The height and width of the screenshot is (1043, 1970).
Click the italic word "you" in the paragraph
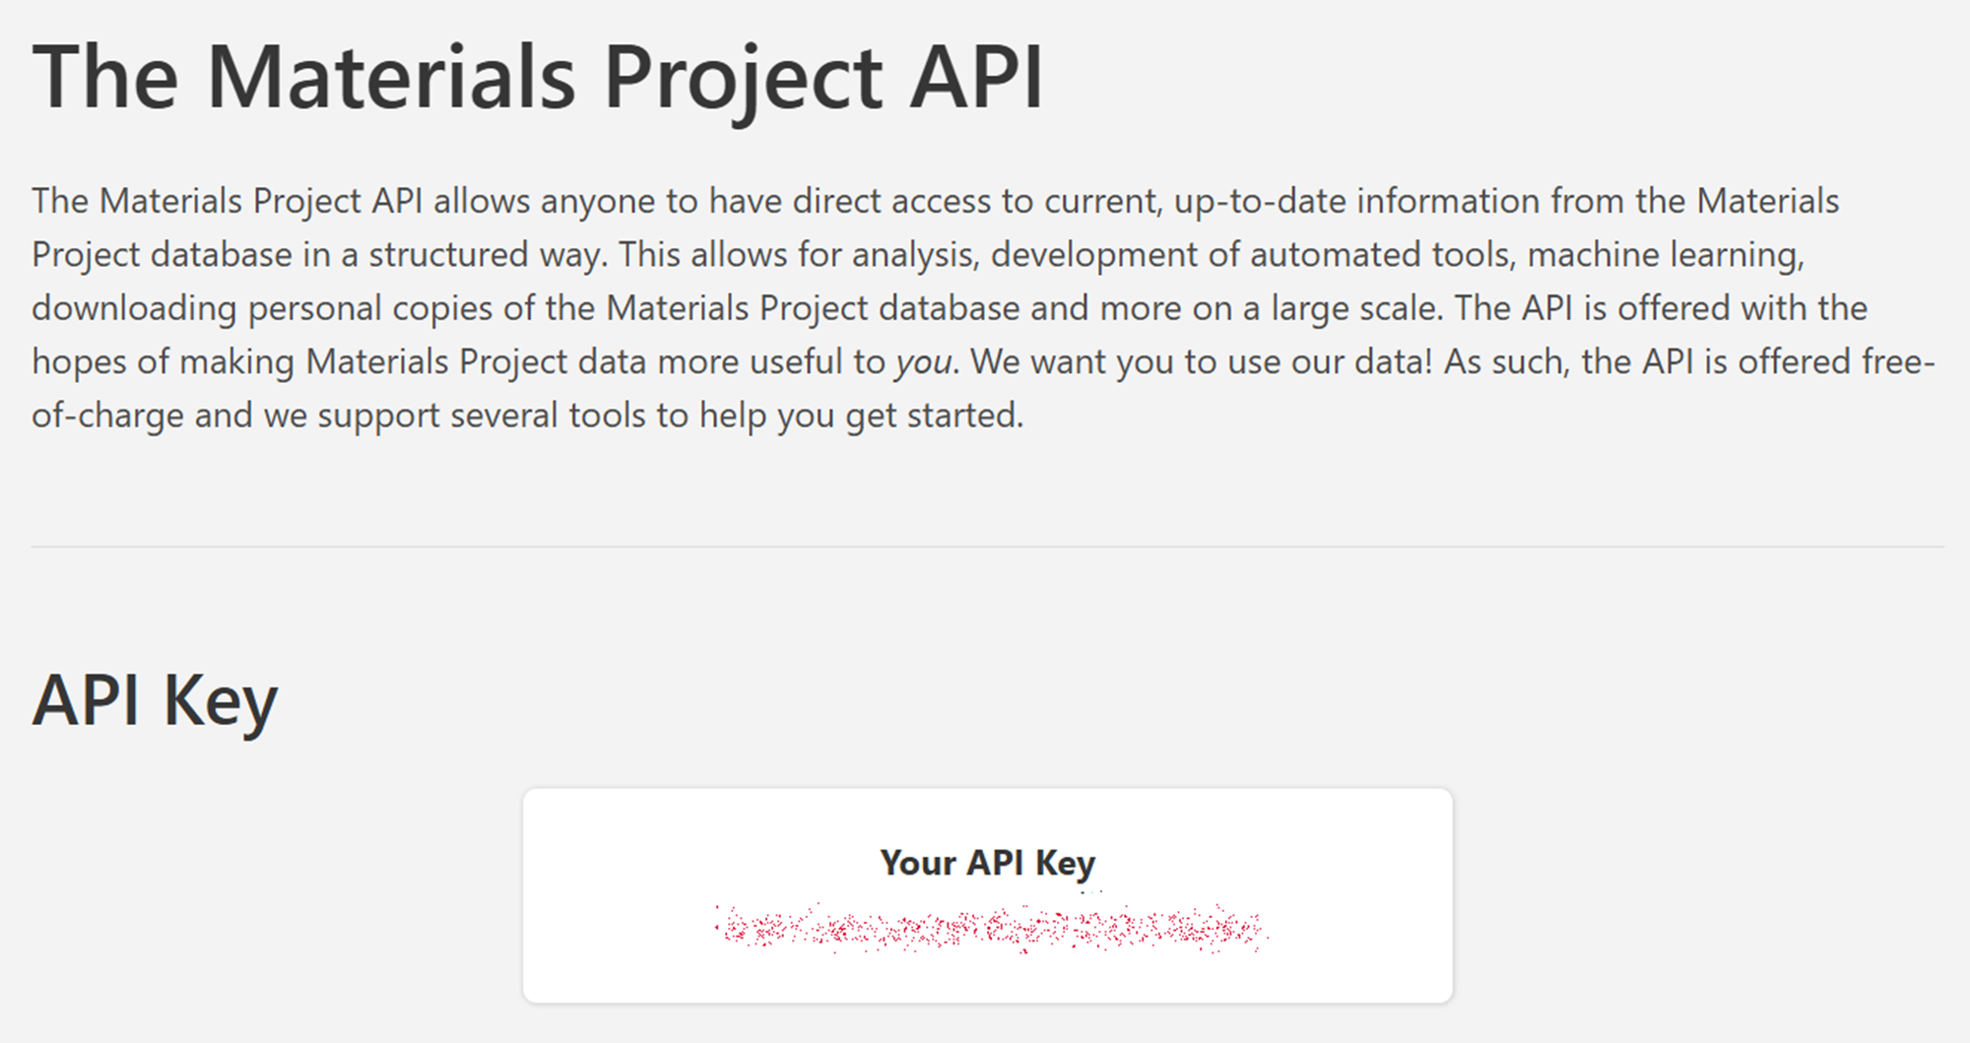(923, 362)
